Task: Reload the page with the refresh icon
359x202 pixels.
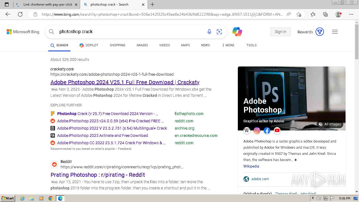Action: coord(20,14)
